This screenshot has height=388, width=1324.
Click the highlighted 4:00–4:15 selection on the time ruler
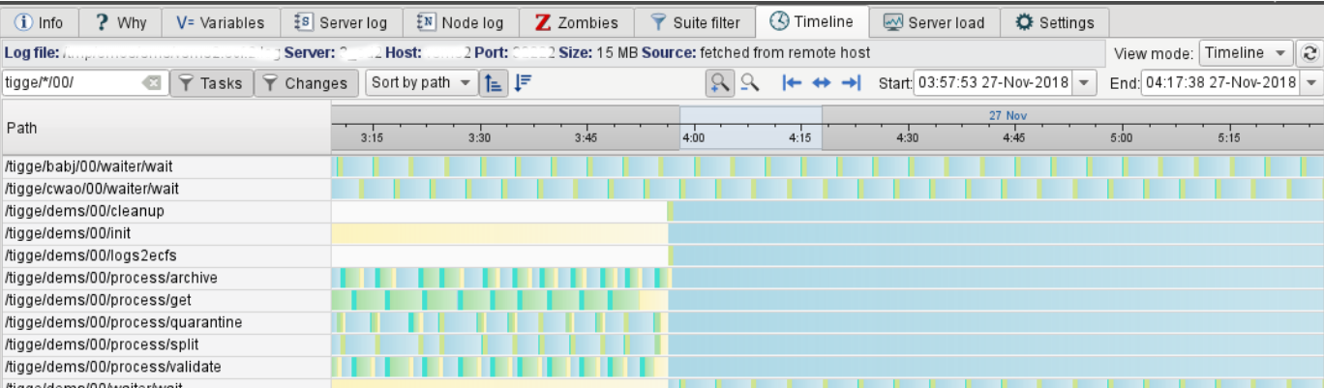tap(751, 128)
